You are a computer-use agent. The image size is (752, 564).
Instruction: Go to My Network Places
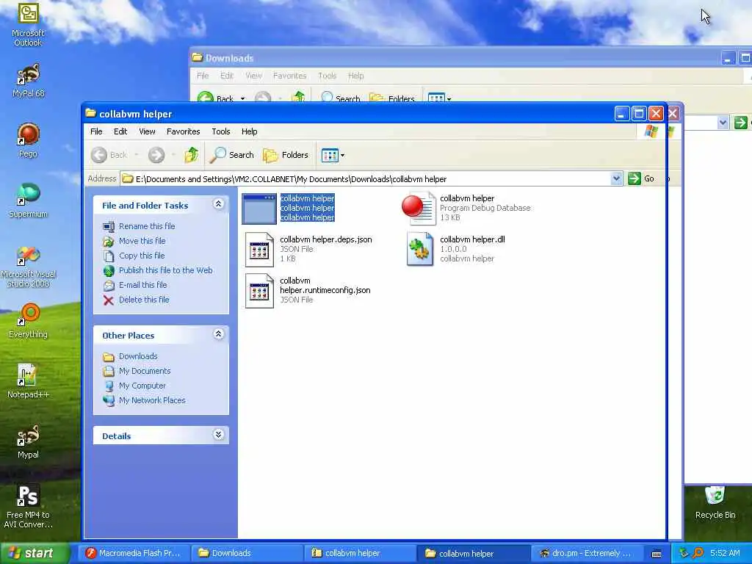(x=152, y=400)
